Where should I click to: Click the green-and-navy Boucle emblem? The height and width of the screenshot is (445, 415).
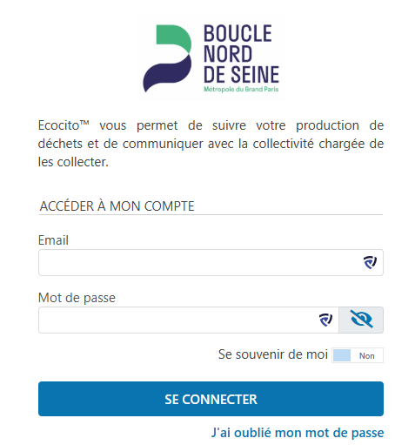click(167, 58)
